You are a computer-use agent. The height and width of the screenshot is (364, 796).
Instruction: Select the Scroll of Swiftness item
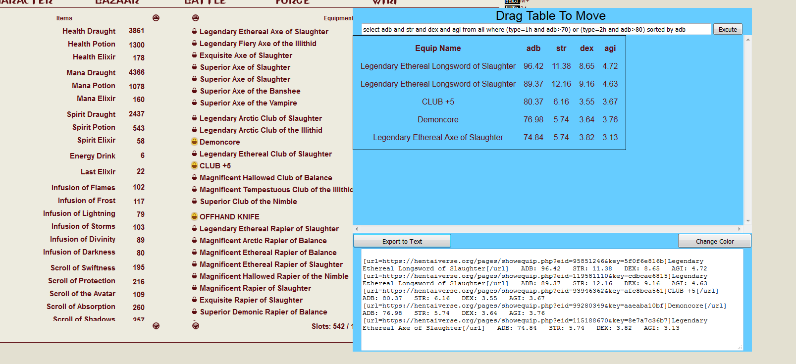click(83, 268)
